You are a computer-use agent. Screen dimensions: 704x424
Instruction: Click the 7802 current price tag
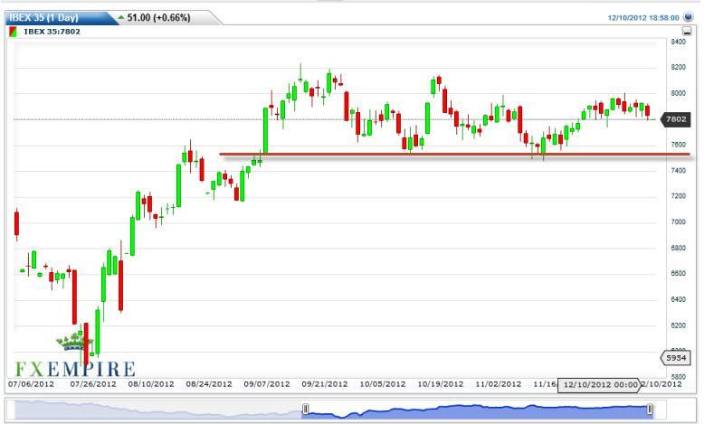point(677,118)
